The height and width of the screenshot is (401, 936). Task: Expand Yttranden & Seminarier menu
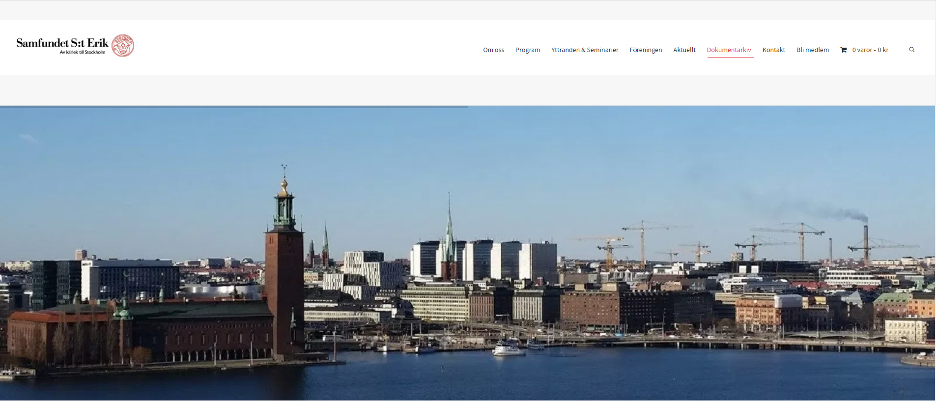pyautogui.click(x=584, y=50)
